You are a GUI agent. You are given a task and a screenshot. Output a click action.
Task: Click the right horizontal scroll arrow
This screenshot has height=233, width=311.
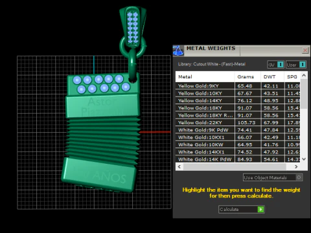tap(296, 166)
